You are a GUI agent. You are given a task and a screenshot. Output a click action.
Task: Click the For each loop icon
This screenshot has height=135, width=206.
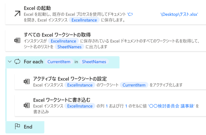coord(17,62)
